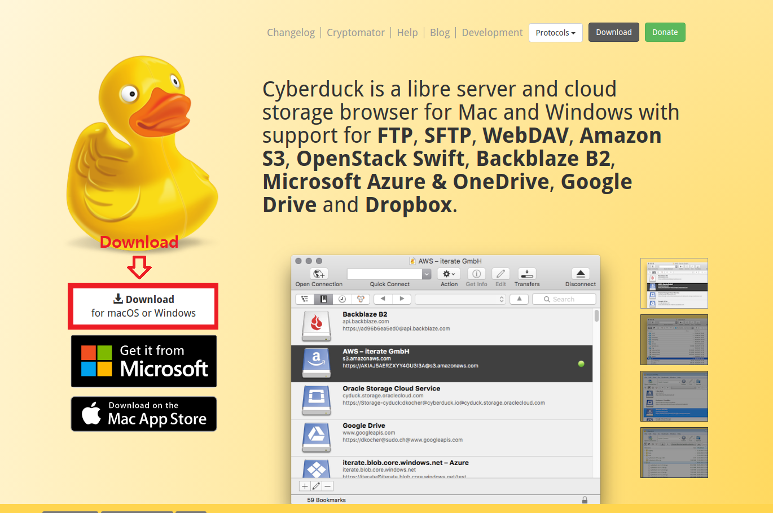Go to the Cryptomator link

(355, 32)
